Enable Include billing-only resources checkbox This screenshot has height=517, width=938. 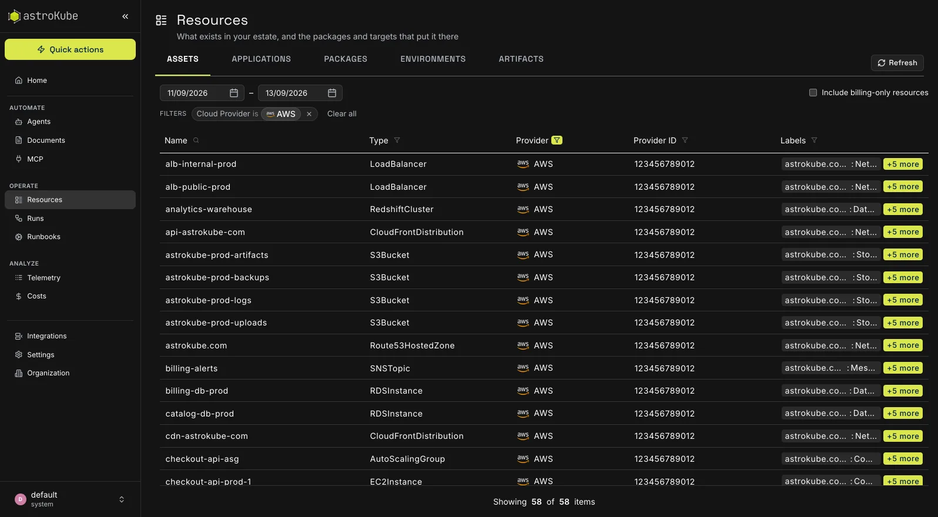pos(813,93)
